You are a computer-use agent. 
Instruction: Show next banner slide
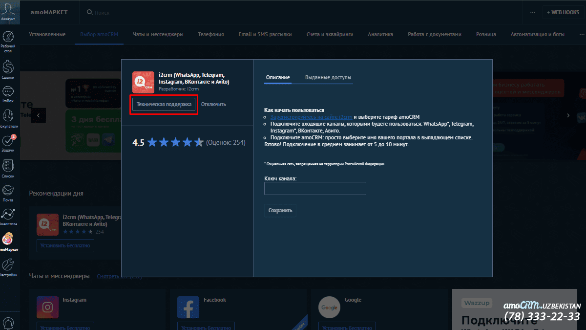point(568,115)
